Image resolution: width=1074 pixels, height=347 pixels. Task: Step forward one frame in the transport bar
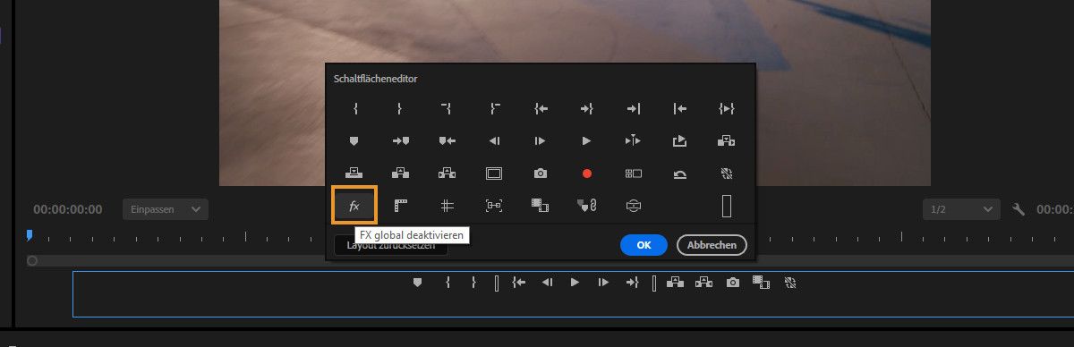coord(604,283)
